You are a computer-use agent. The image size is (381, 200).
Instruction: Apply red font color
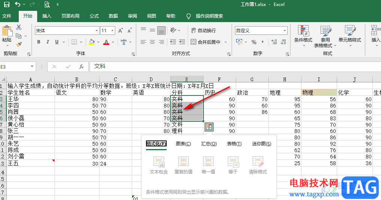[106, 42]
